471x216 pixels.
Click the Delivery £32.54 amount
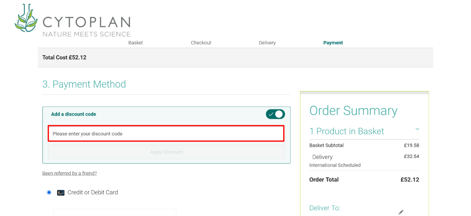412,157
